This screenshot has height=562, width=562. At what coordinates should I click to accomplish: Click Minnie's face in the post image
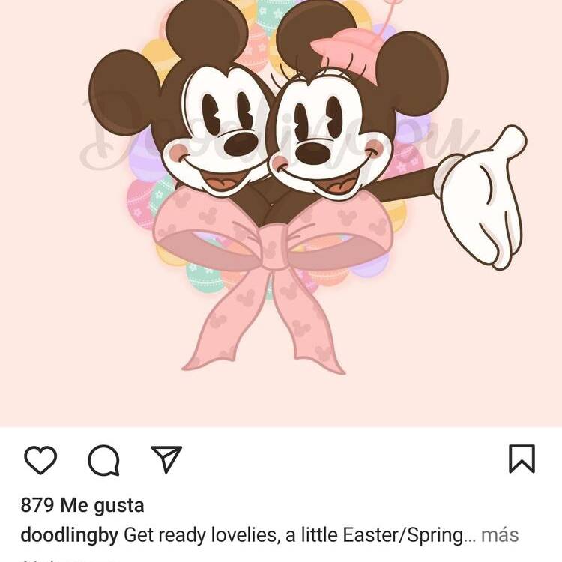pyautogui.click(x=326, y=140)
